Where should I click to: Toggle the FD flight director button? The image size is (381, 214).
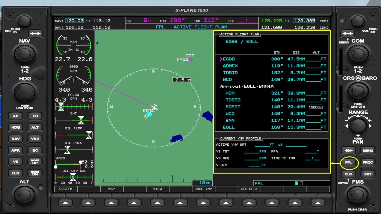point(35,116)
